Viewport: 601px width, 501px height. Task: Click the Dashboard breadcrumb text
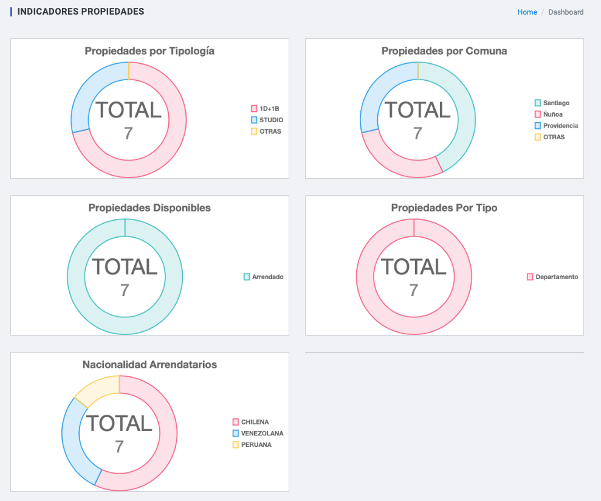566,12
